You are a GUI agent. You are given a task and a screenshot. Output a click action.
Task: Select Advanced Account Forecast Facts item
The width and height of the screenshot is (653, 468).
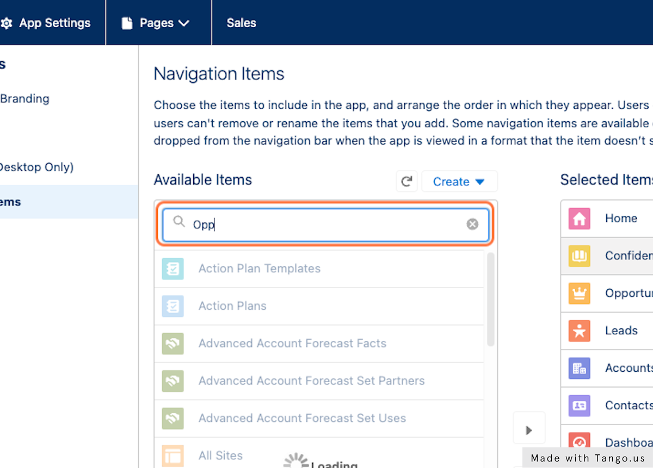(x=292, y=344)
